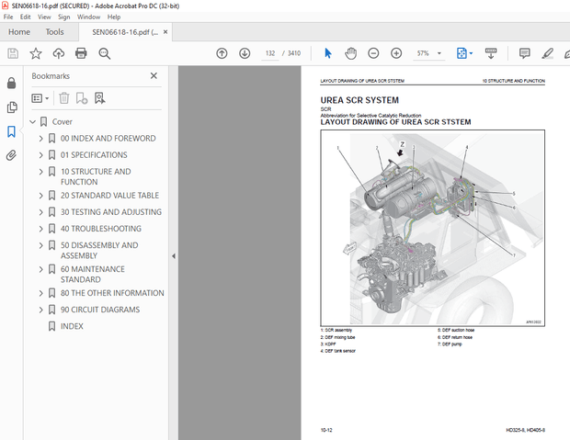This screenshot has width=570, height=440.
Task: Close the SEN06618-16.pdf tab
Action: 165,32
